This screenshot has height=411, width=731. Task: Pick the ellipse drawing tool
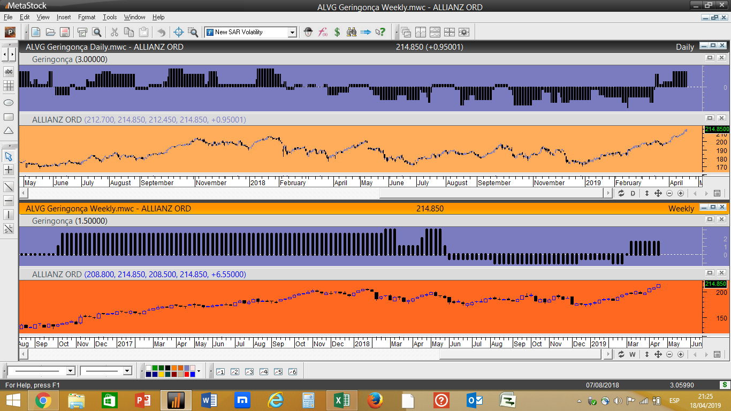coord(9,102)
